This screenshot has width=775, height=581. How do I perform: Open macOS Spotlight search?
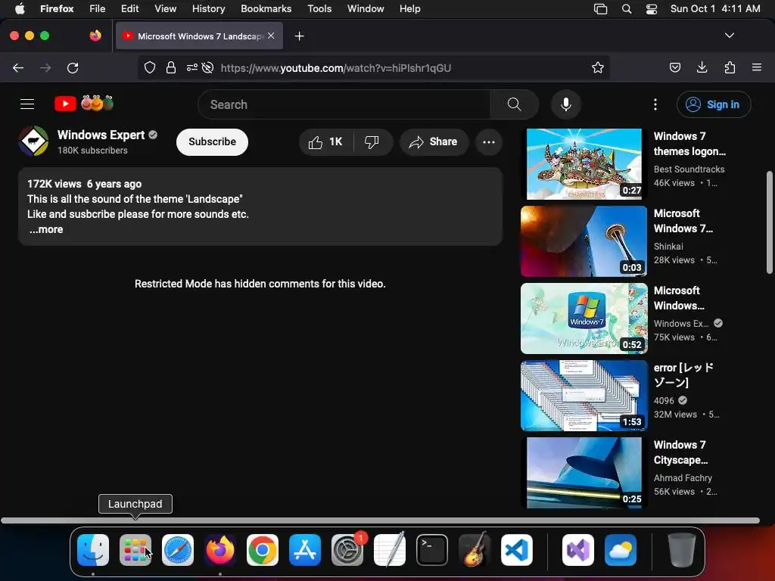(626, 9)
